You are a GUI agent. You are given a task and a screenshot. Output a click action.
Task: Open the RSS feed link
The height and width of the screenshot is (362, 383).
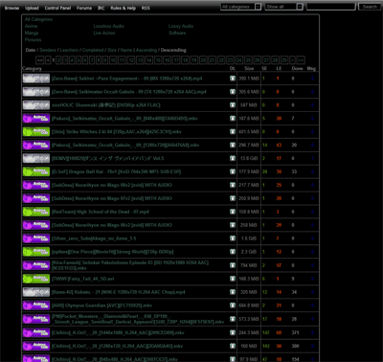pos(146,8)
